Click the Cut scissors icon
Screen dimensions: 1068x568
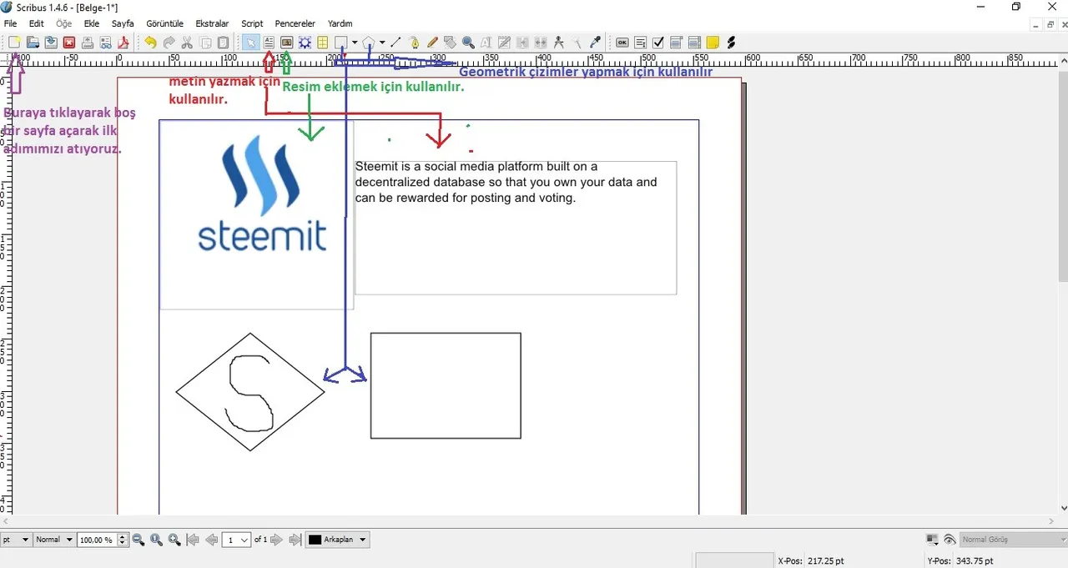[x=187, y=43]
